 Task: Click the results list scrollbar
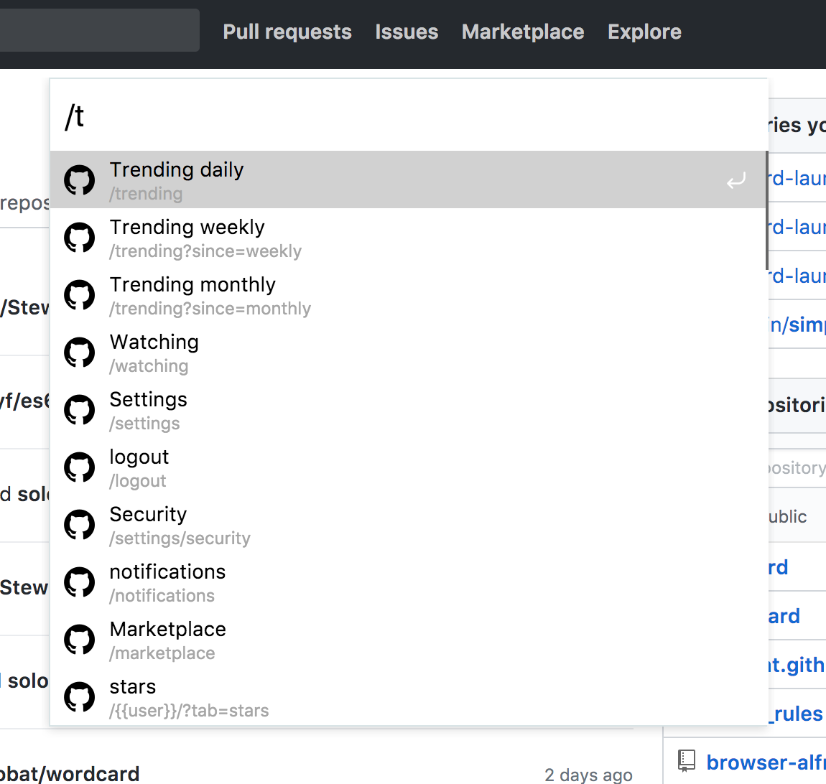766,210
